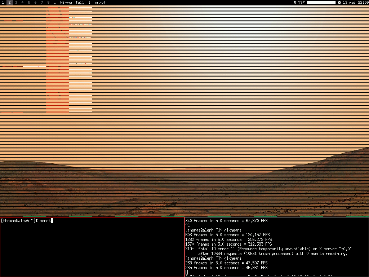Click the 99% battery percentage text
The height and width of the screenshot is (277, 369).
click(301, 3)
